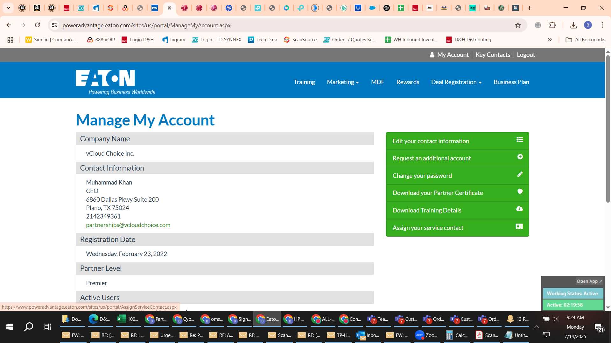Click Edit your contact information
Viewport: 611px width, 343px height.
pos(457,141)
